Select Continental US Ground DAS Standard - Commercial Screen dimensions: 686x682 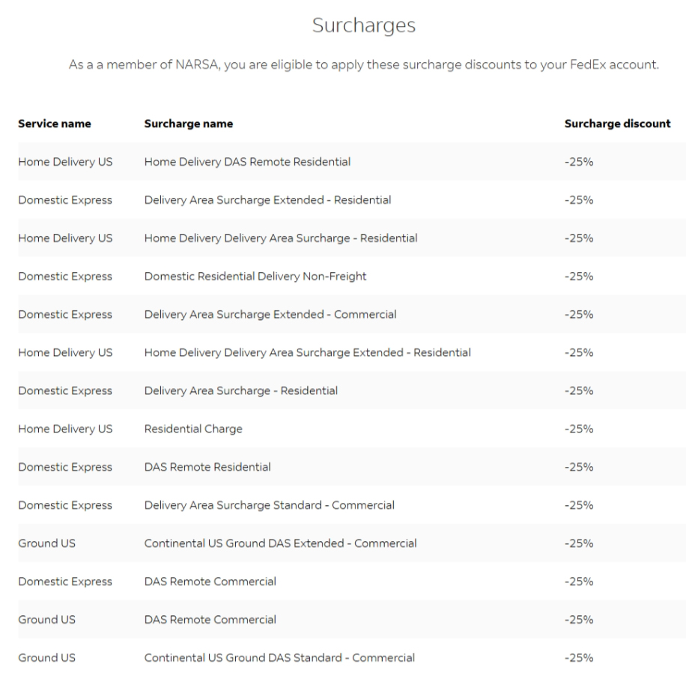[x=279, y=658]
